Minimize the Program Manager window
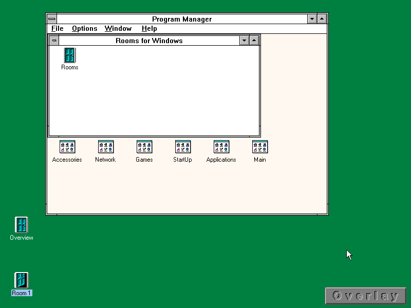This screenshot has height=308, width=411. pos(312,19)
